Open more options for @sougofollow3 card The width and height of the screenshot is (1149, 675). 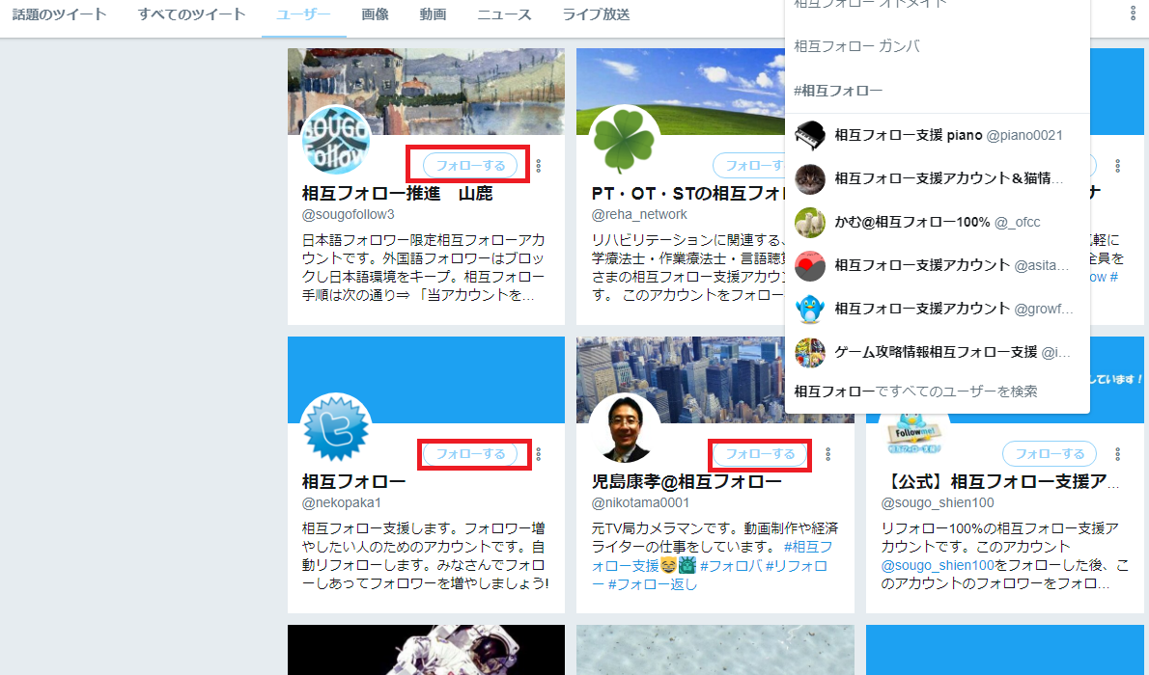click(539, 166)
